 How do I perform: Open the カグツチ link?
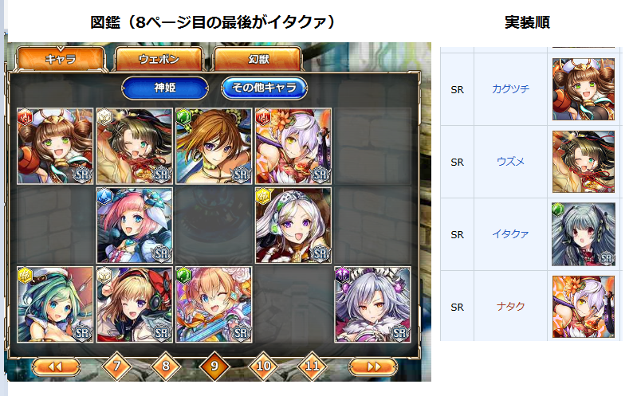coord(510,89)
